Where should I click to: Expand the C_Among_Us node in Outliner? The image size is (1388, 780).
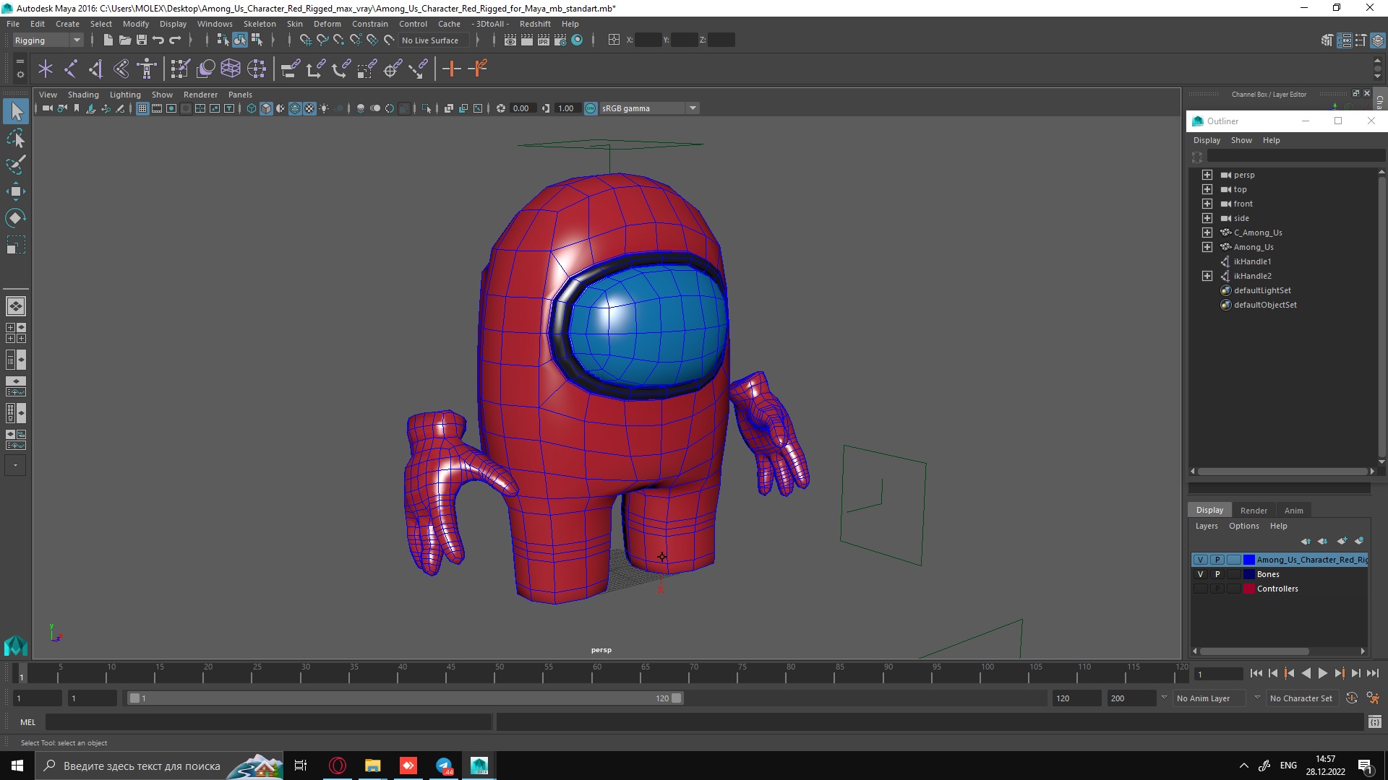(x=1207, y=233)
